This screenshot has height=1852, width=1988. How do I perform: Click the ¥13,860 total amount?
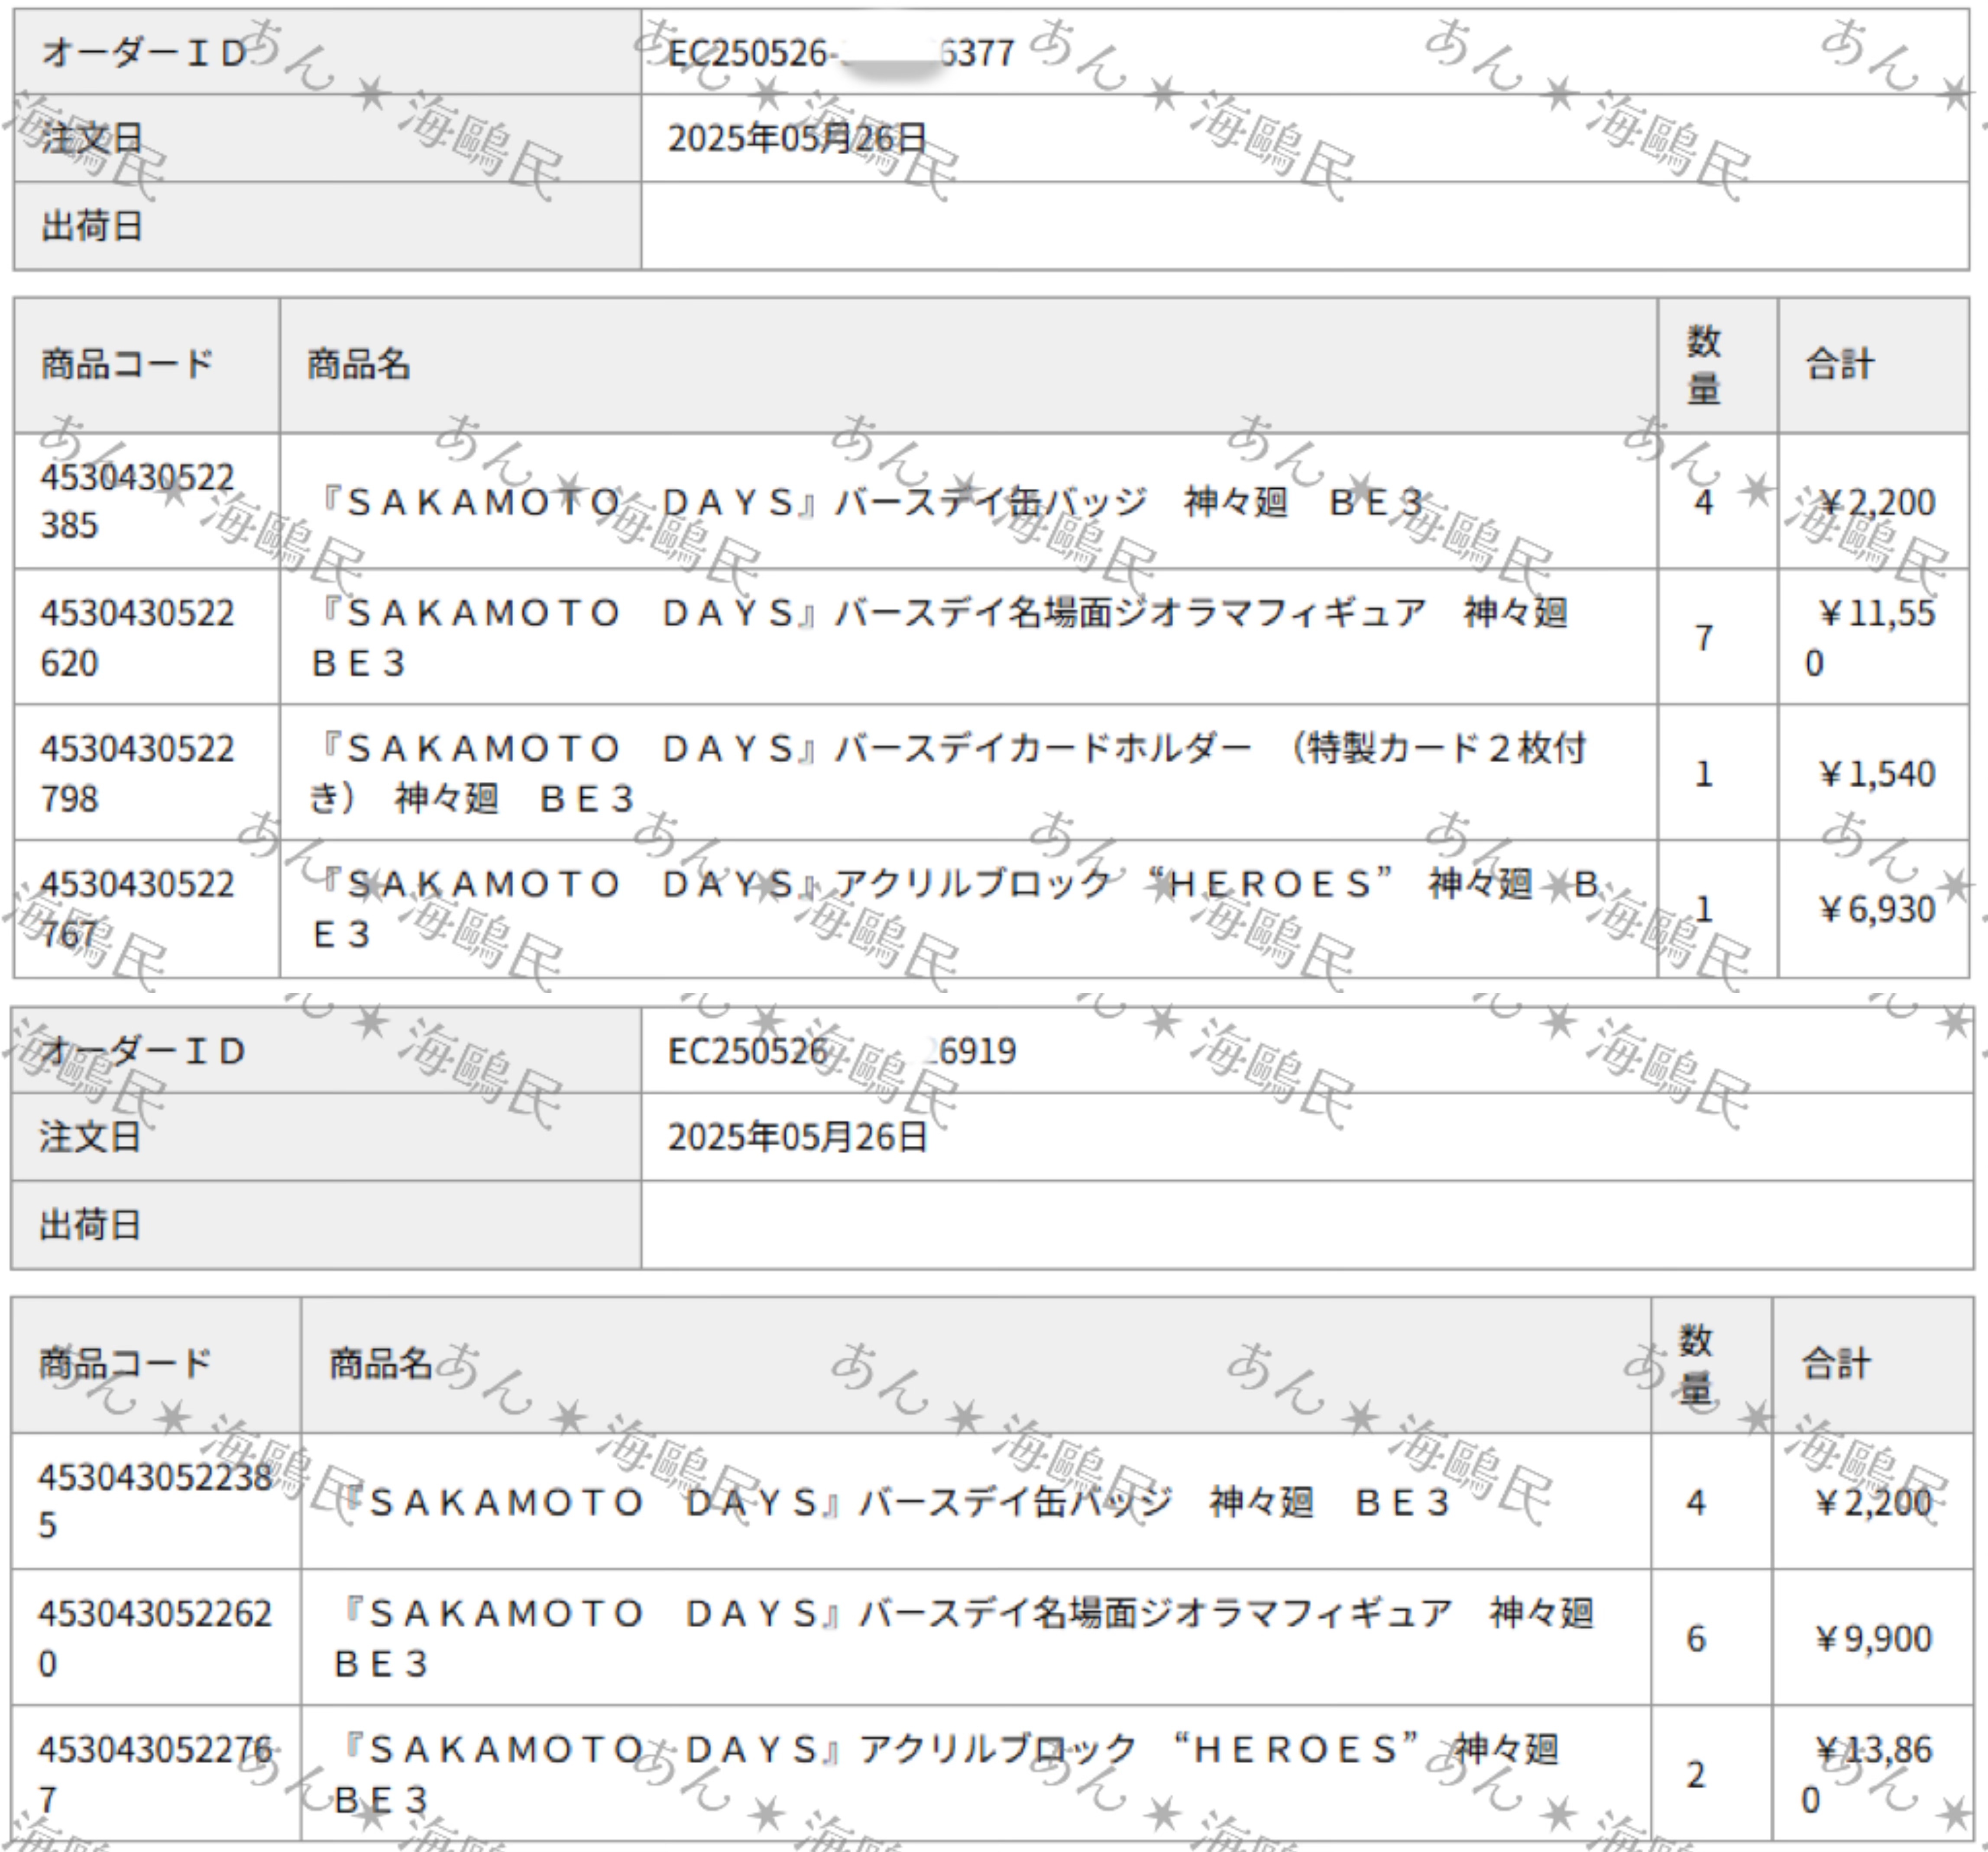coord(1867,1775)
